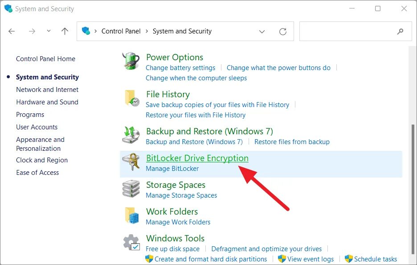The height and width of the screenshot is (265, 417).
Task: Click small Backup and Restore (Windows 7) link
Action: (194, 142)
